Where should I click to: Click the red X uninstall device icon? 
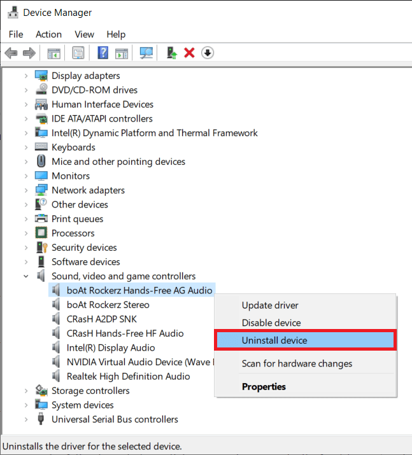click(189, 53)
